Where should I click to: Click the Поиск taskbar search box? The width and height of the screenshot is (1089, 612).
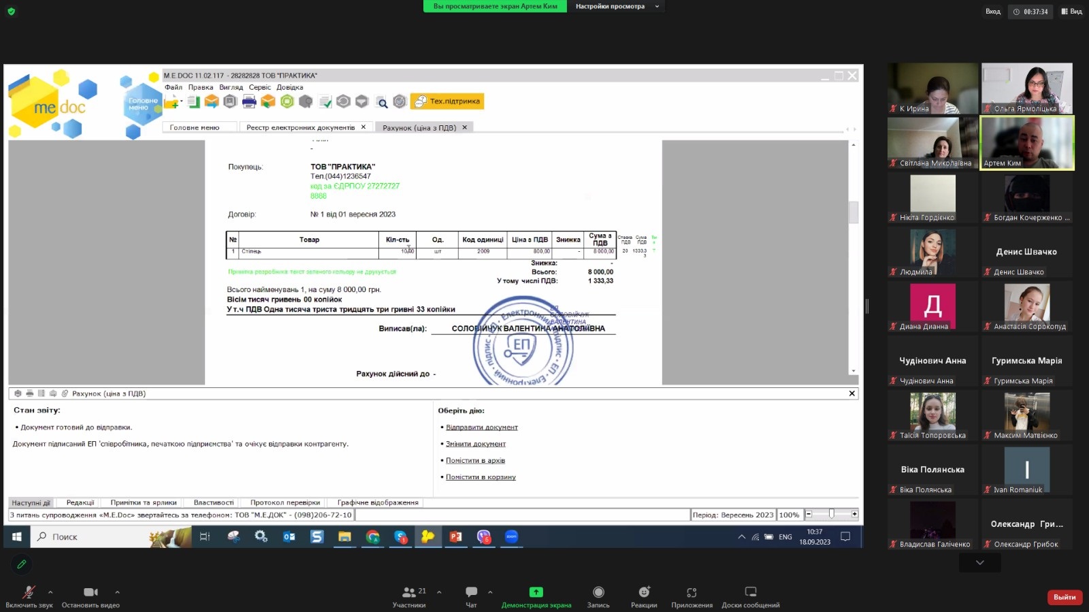click(x=112, y=537)
